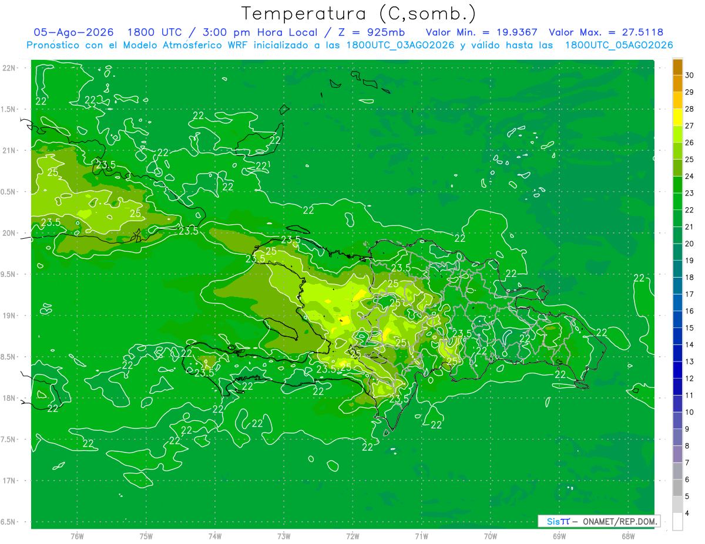Screen dimensions: 705x544
Task: Click the yellow swatch between 27 and 28
Action: tap(677, 117)
